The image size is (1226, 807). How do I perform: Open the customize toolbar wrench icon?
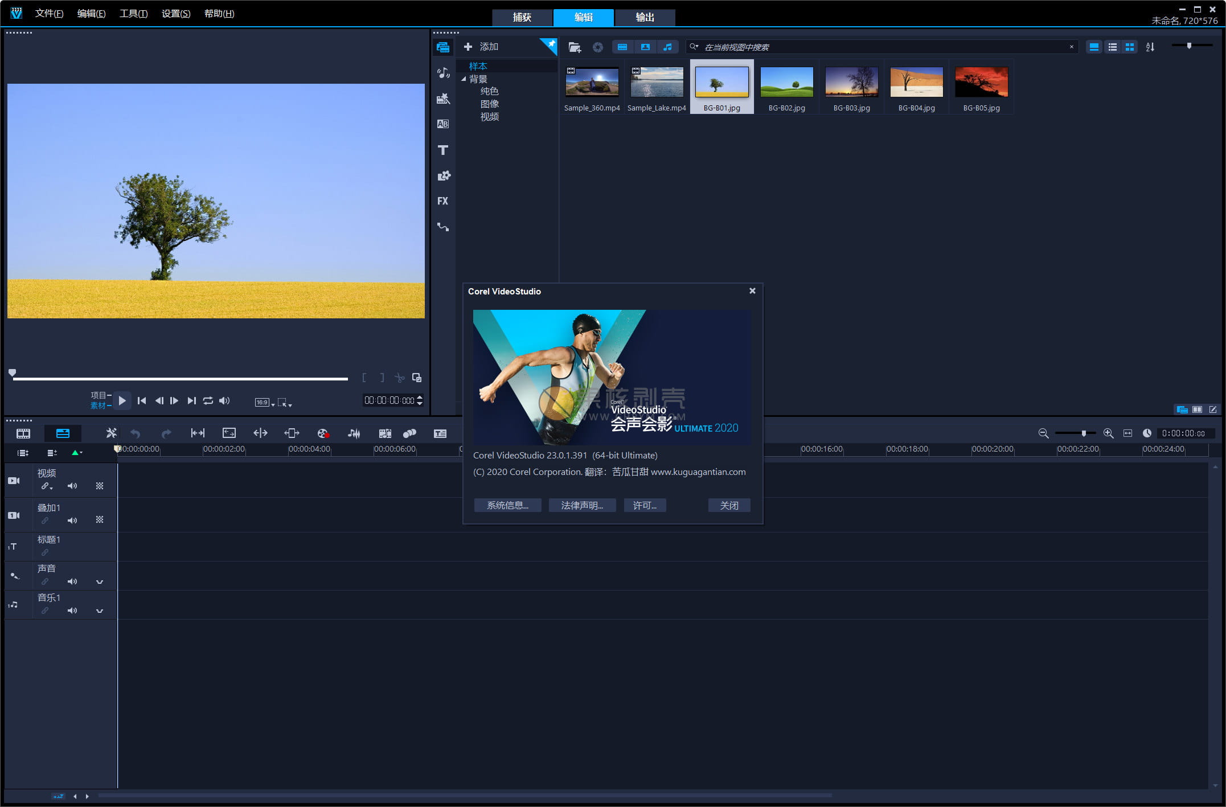(111, 433)
